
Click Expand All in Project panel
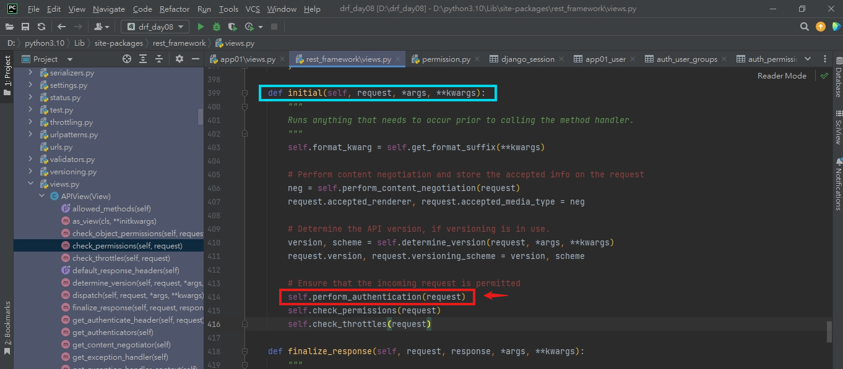pos(143,59)
